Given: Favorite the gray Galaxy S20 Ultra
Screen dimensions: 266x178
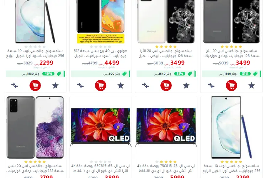Looking at the screenshot, I should coord(251,85).
